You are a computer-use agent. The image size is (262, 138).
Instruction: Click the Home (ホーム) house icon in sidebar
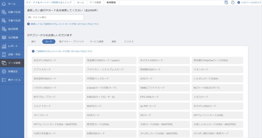point(4,3)
